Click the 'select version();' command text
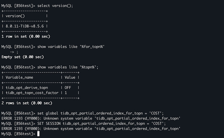Viewport: 224px width, 138px height. click(55, 6)
